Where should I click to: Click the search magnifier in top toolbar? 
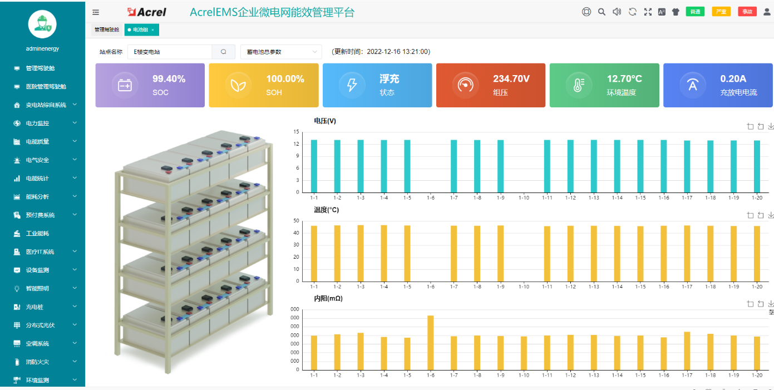coord(602,12)
